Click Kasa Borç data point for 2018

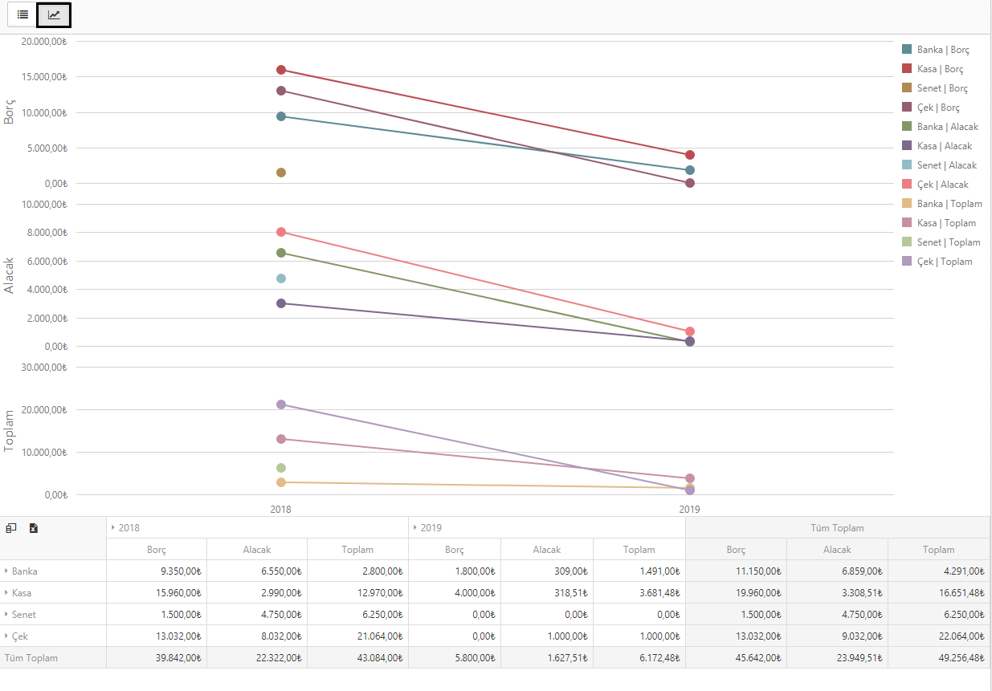pos(281,70)
